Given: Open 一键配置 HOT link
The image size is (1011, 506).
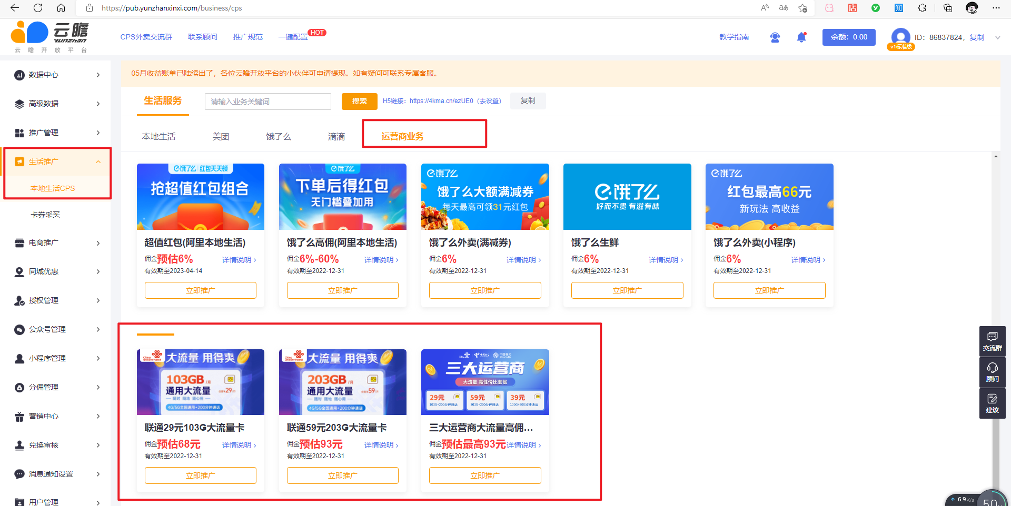Looking at the screenshot, I should (x=293, y=37).
